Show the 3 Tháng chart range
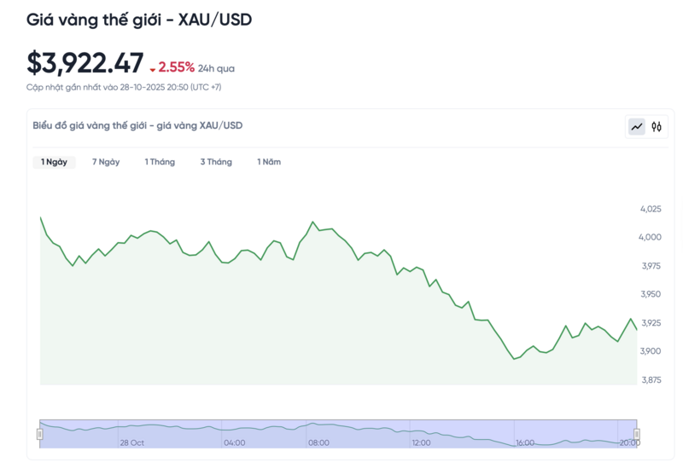The height and width of the screenshot is (468, 683). tap(216, 162)
